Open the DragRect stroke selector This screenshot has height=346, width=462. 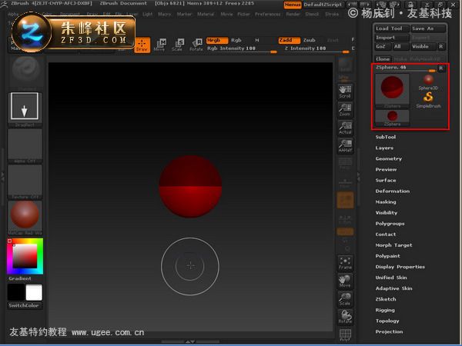(x=25, y=109)
